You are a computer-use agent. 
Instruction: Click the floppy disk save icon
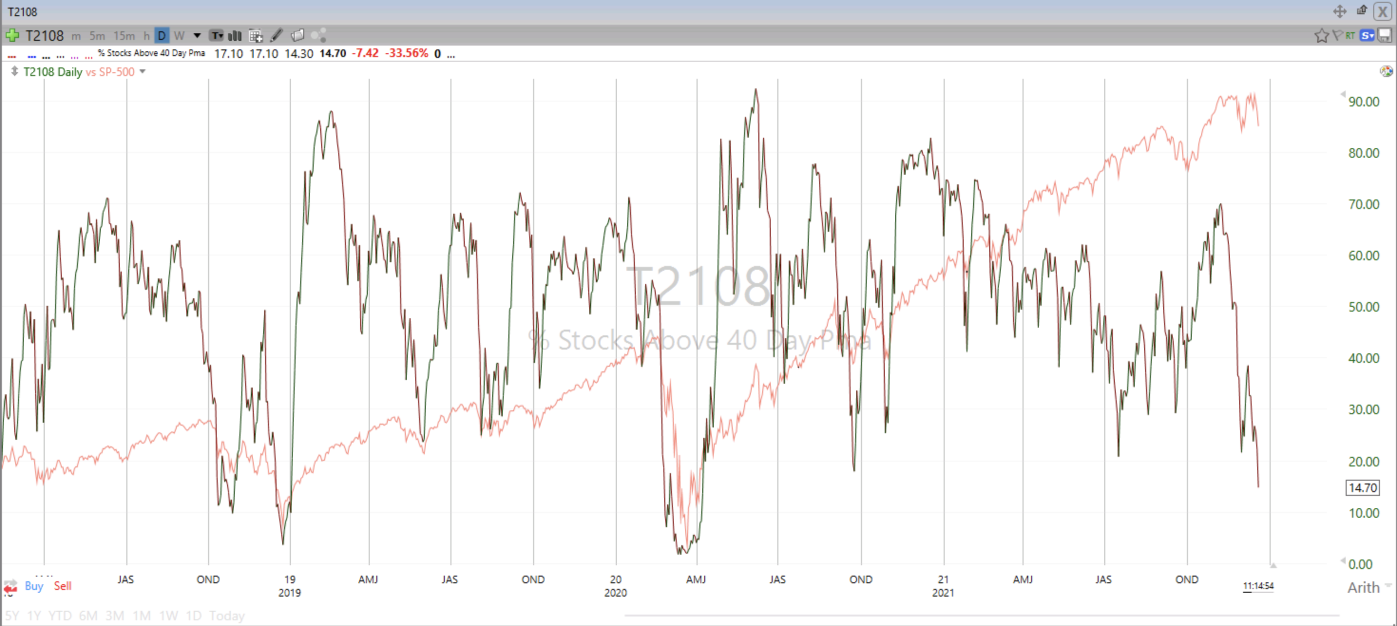(1385, 36)
